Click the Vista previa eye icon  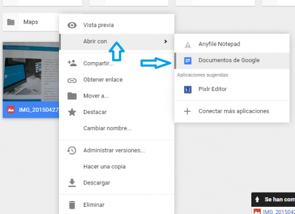pos(72,25)
